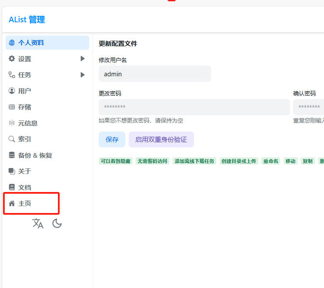The width and height of the screenshot is (324, 288).
Task: Click the task flow icon beside 任务
Action: [12, 75]
